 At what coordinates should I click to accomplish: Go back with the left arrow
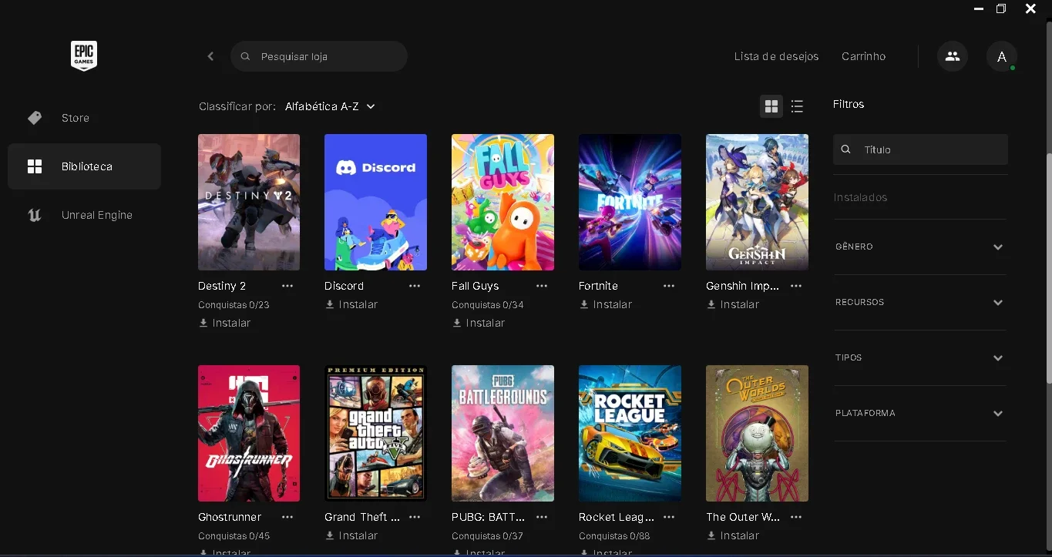pos(210,56)
